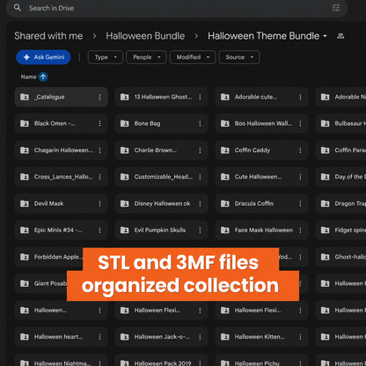Open more options for Devil Mask folder
The image size is (366, 366).
[99, 203]
